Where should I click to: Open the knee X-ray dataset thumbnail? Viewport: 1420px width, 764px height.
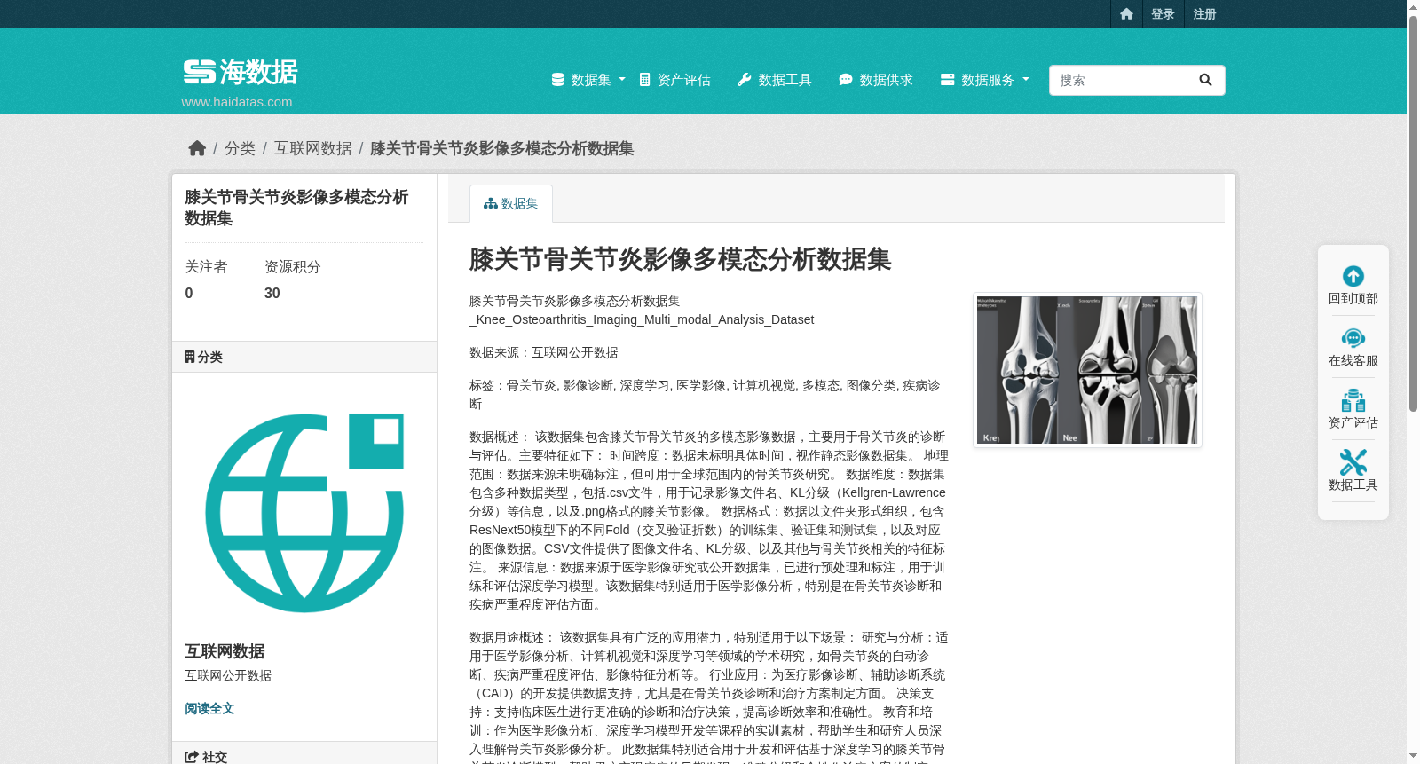tap(1087, 370)
